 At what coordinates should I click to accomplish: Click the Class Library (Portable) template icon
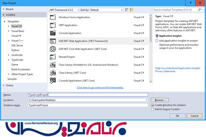tap(53, 65)
